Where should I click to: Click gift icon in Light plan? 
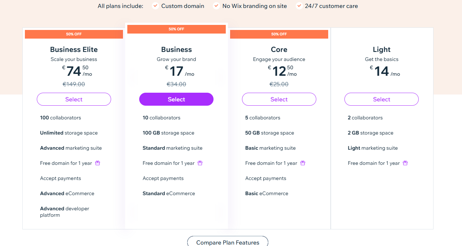pyautogui.click(x=405, y=163)
